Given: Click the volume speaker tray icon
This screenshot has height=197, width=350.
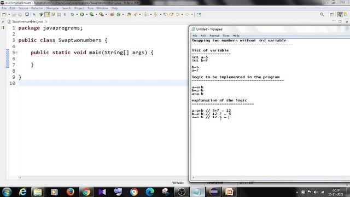Looking at the screenshot, I should 316,192.
